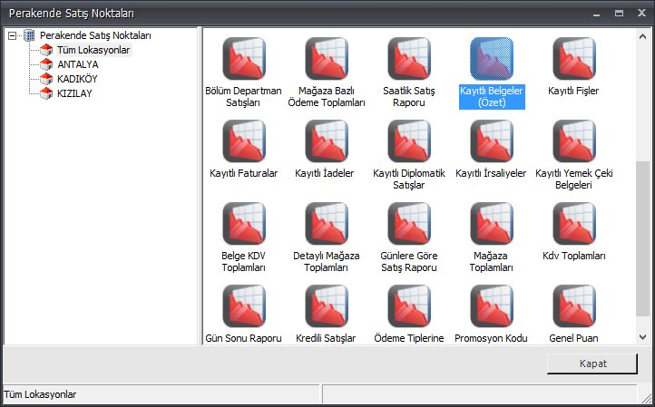This screenshot has height=407, width=655.
Task: Click the Günlere Göre Satış Raporu icon
Action: [409, 224]
